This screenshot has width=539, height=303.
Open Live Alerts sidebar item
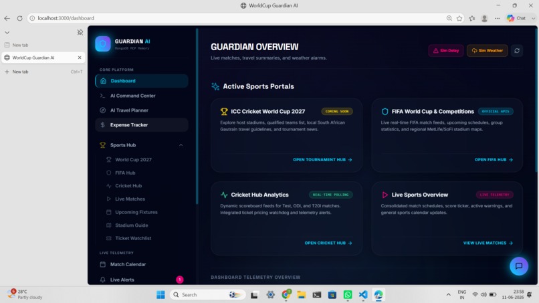tap(142, 280)
